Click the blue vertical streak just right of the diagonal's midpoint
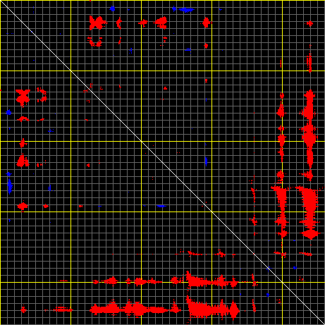Image resolution: width=325 pixels, height=325 pixels. (206, 161)
